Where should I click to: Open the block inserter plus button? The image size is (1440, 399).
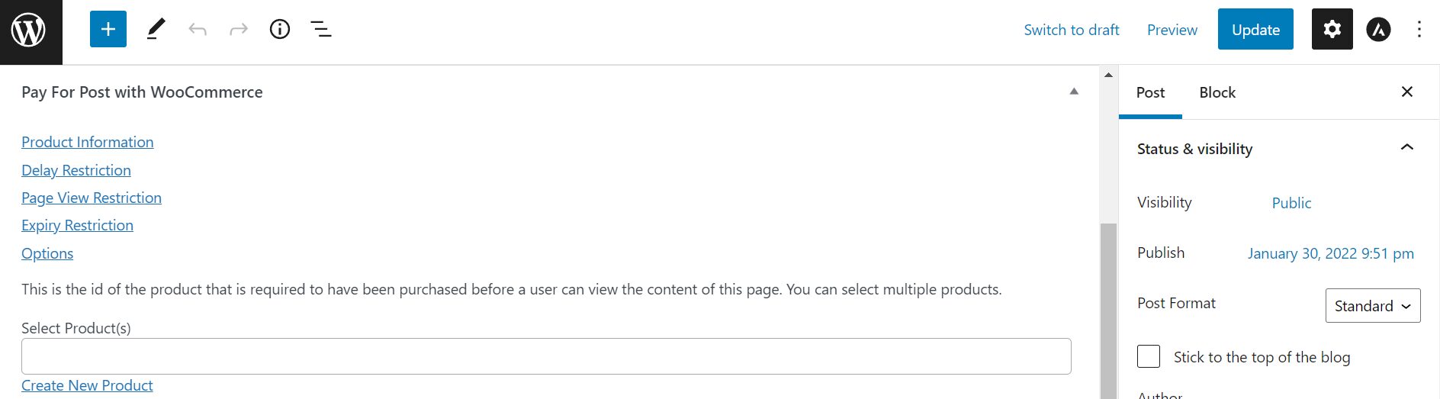point(108,30)
